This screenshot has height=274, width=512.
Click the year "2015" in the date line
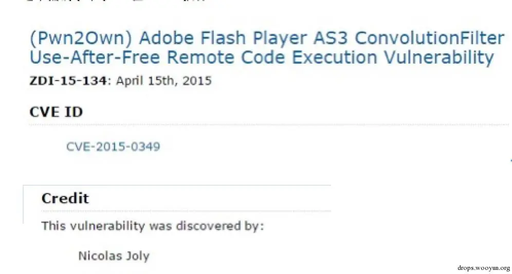[198, 81]
